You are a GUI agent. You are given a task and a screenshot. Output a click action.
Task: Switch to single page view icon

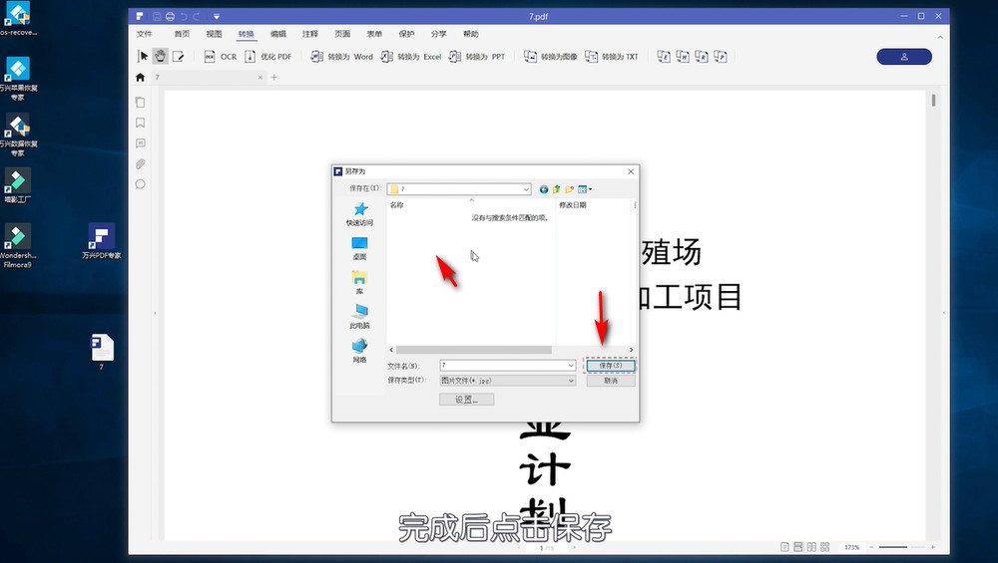[784, 547]
